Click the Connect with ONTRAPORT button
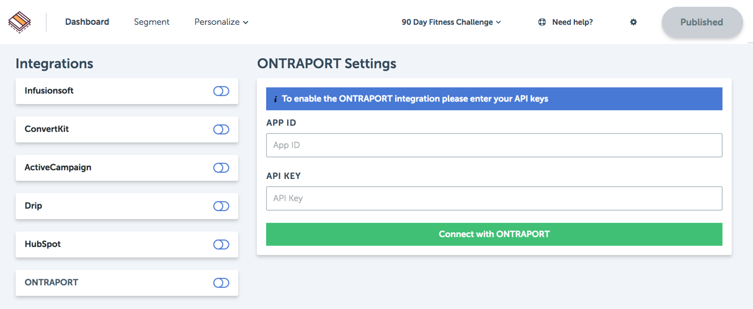 pyautogui.click(x=494, y=234)
